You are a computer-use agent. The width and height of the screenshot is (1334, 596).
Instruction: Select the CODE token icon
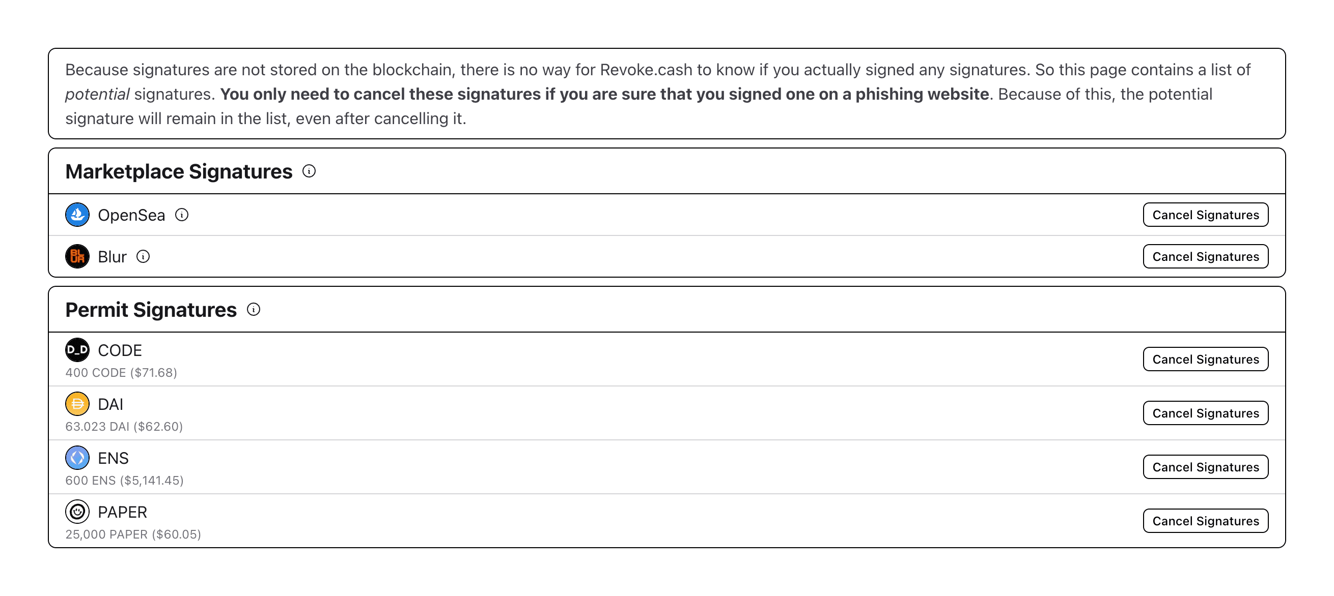77,350
